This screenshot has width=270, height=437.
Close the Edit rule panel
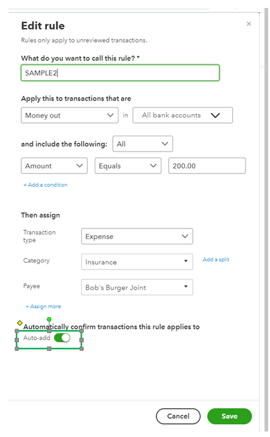point(249,24)
